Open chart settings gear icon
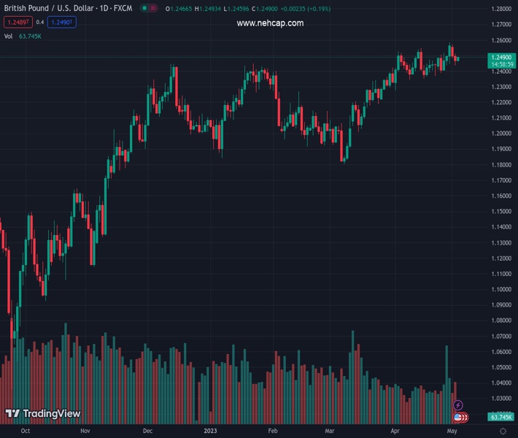 [x=503, y=431]
